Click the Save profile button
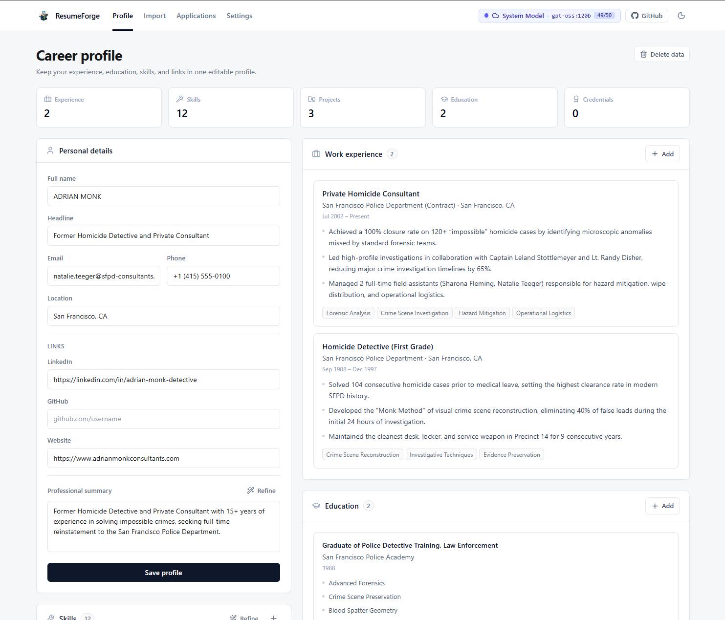725x620 pixels. [163, 573]
